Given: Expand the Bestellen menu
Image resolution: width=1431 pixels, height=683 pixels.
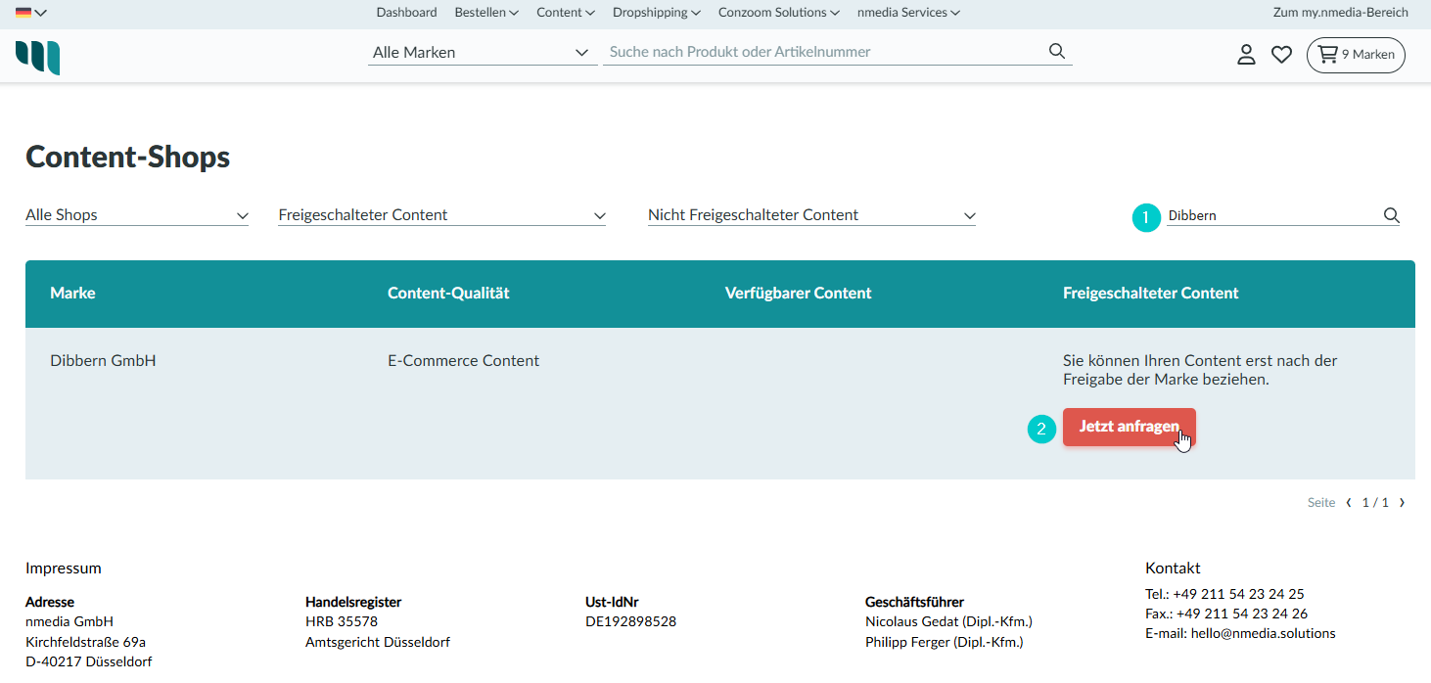Looking at the screenshot, I should pos(486,13).
